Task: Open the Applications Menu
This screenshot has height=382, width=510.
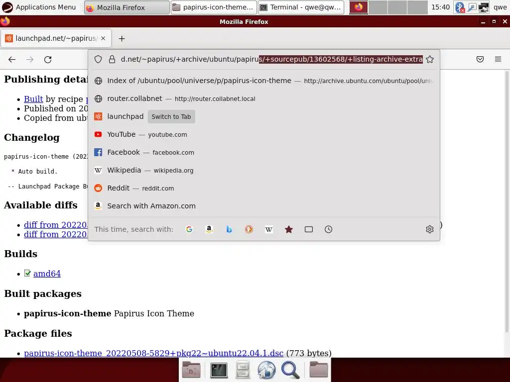Action: tap(39, 7)
